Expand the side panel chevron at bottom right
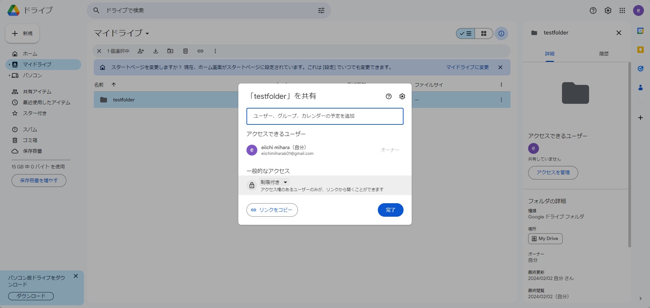Viewport: 650px width, 308px height. pos(640,299)
